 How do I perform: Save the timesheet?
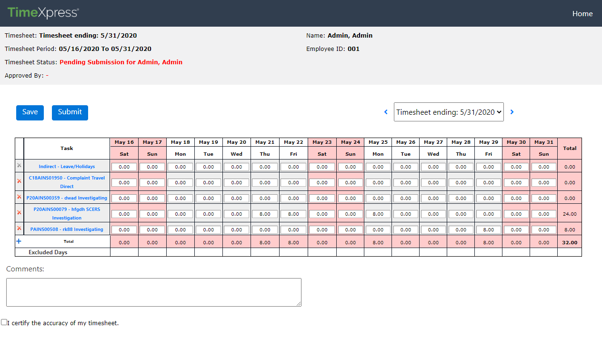pos(30,112)
